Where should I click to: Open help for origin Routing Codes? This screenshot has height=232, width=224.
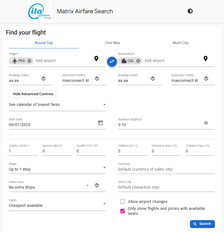[43, 79]
